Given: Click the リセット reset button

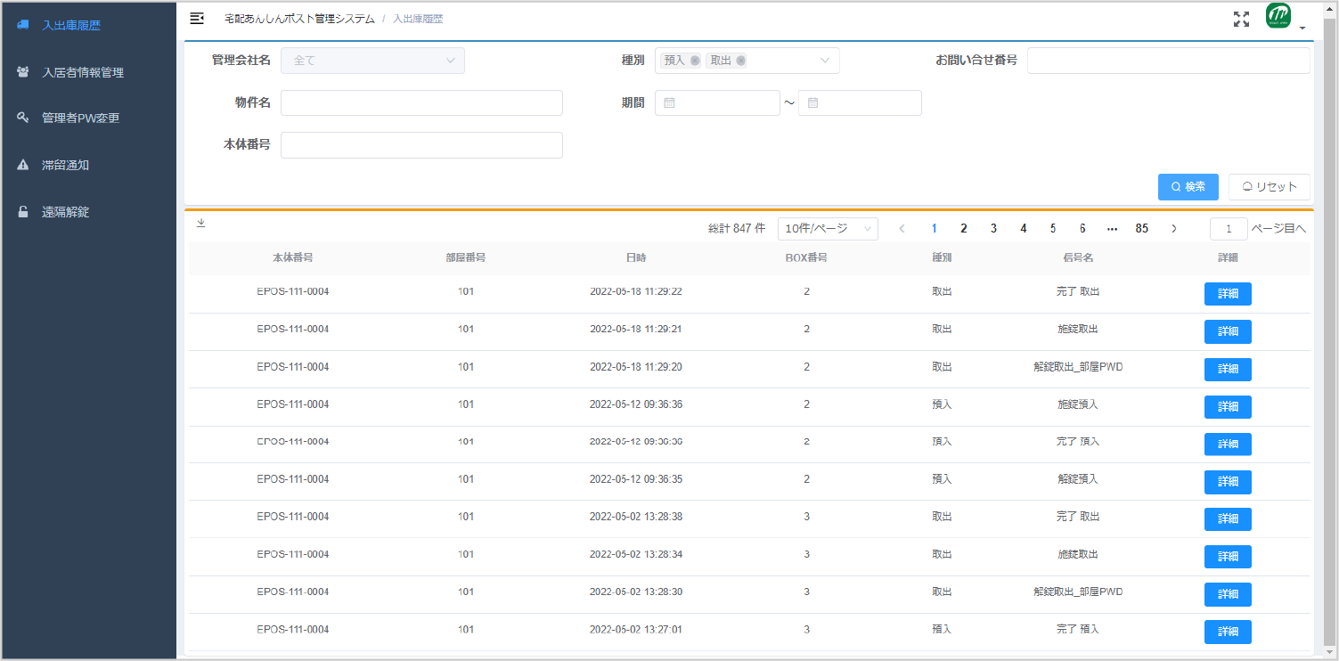Looking at the screenshot, I should coord(1269,187).
